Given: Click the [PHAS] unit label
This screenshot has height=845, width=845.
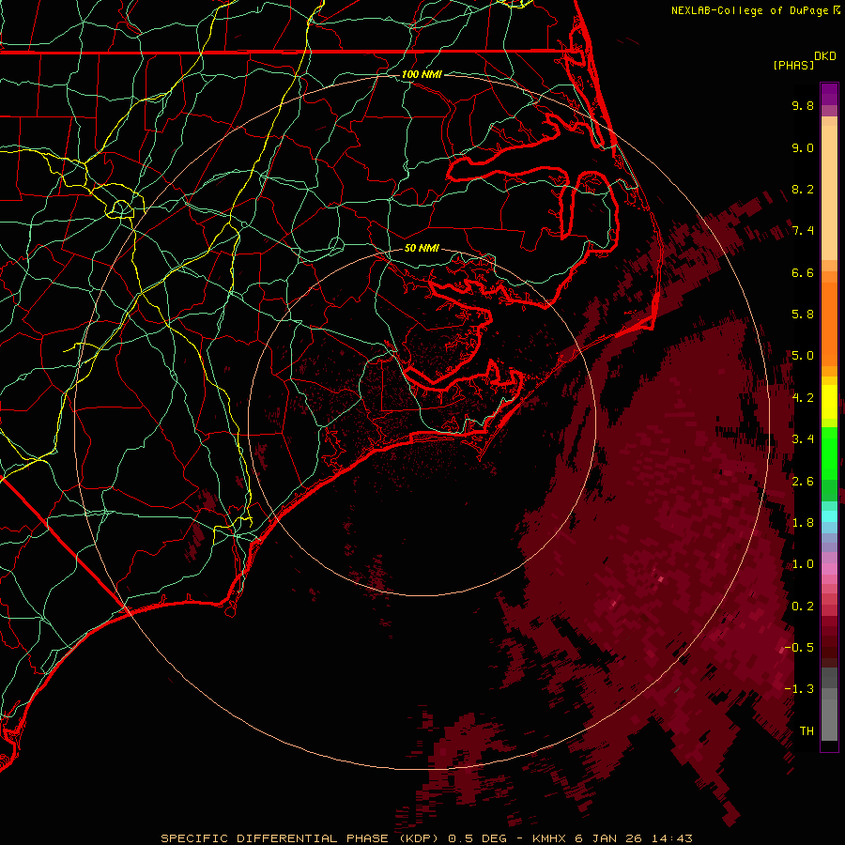Looking at the screenshot, I should [x=793, y=65].
